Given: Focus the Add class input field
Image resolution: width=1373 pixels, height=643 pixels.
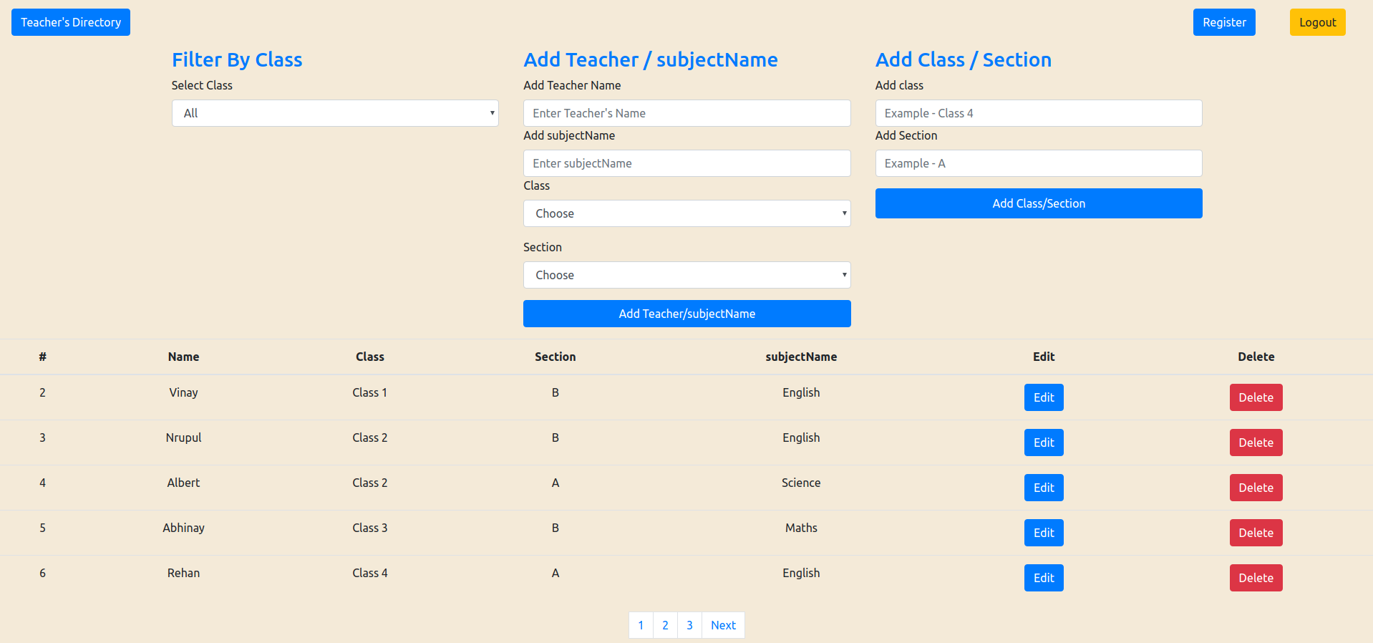Looking at the screenshot, I should click(x=1038, y=113).
